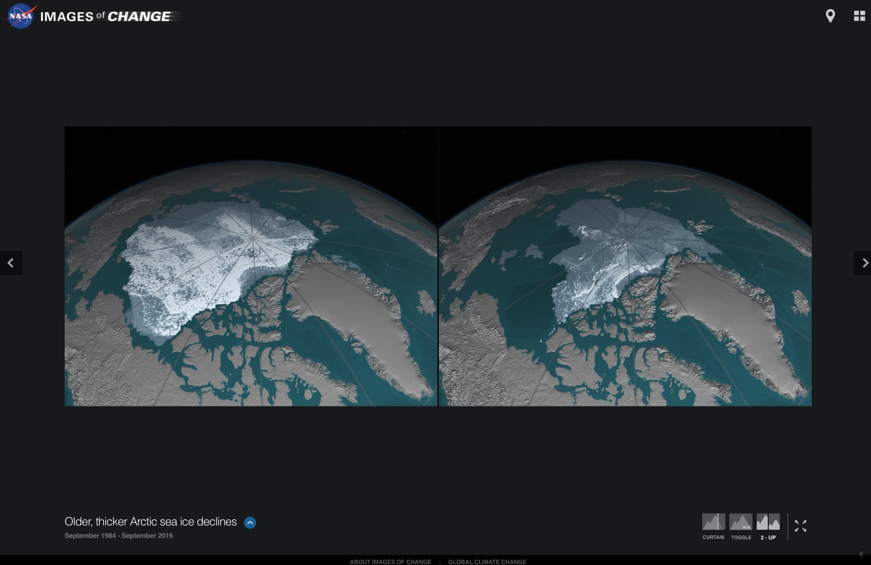Click the NASA meatball logo
871x565 pixels.
[x=21, y=16]
